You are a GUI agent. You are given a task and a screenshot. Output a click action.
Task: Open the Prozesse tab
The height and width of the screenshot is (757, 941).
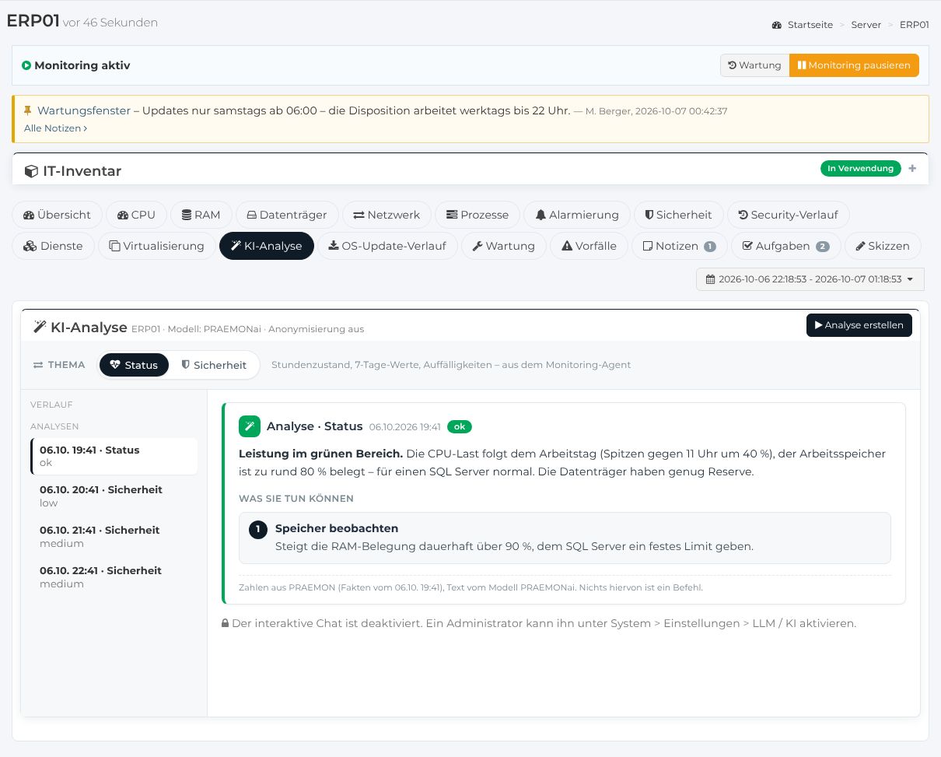point(477,215)
